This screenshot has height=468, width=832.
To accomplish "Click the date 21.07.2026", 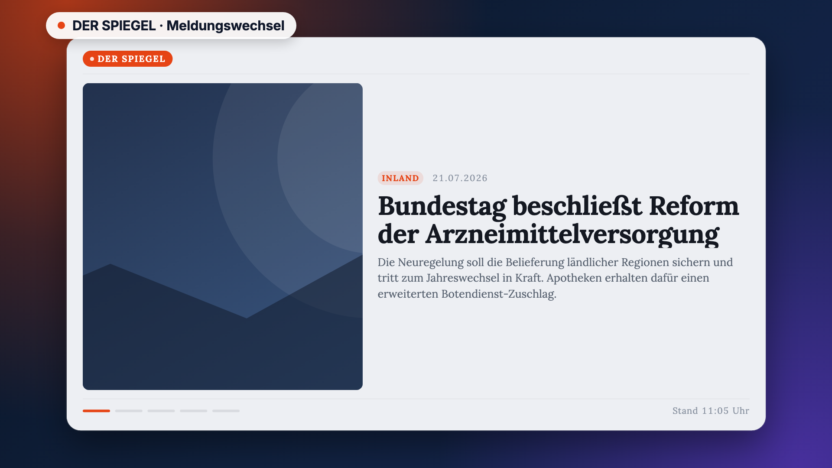I will click(x=460, y=178).
